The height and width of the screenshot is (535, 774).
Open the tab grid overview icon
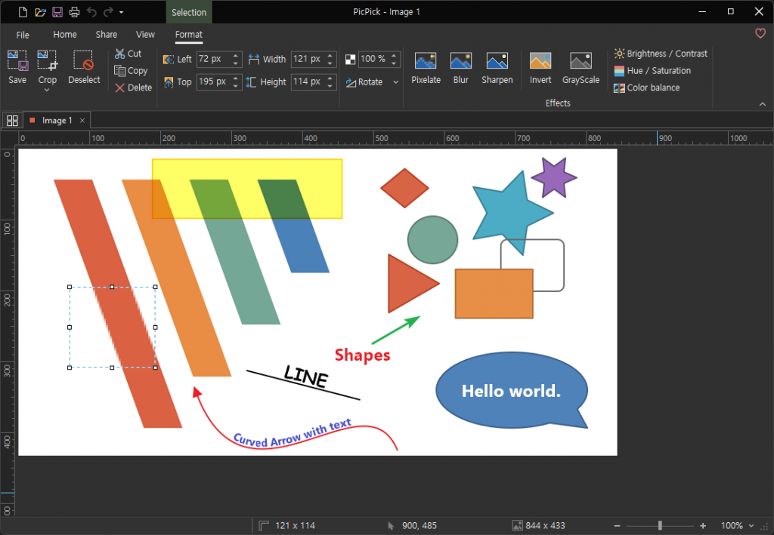(12, 121)
